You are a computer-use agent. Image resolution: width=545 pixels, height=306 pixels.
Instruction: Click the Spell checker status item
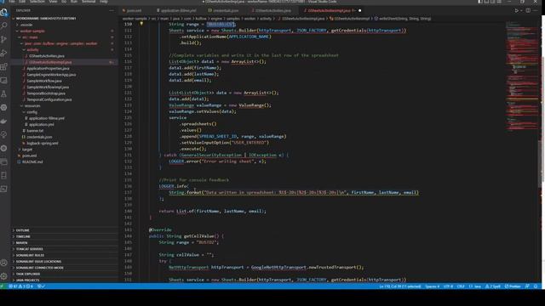(x=493, y=286)
